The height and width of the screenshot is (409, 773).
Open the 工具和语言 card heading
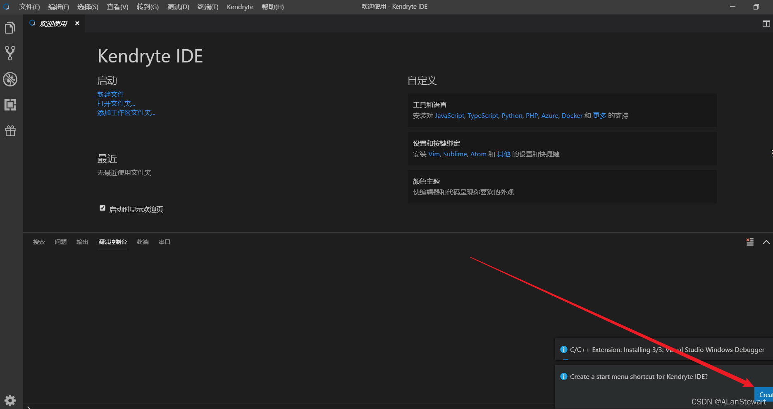tap(429, 105)
